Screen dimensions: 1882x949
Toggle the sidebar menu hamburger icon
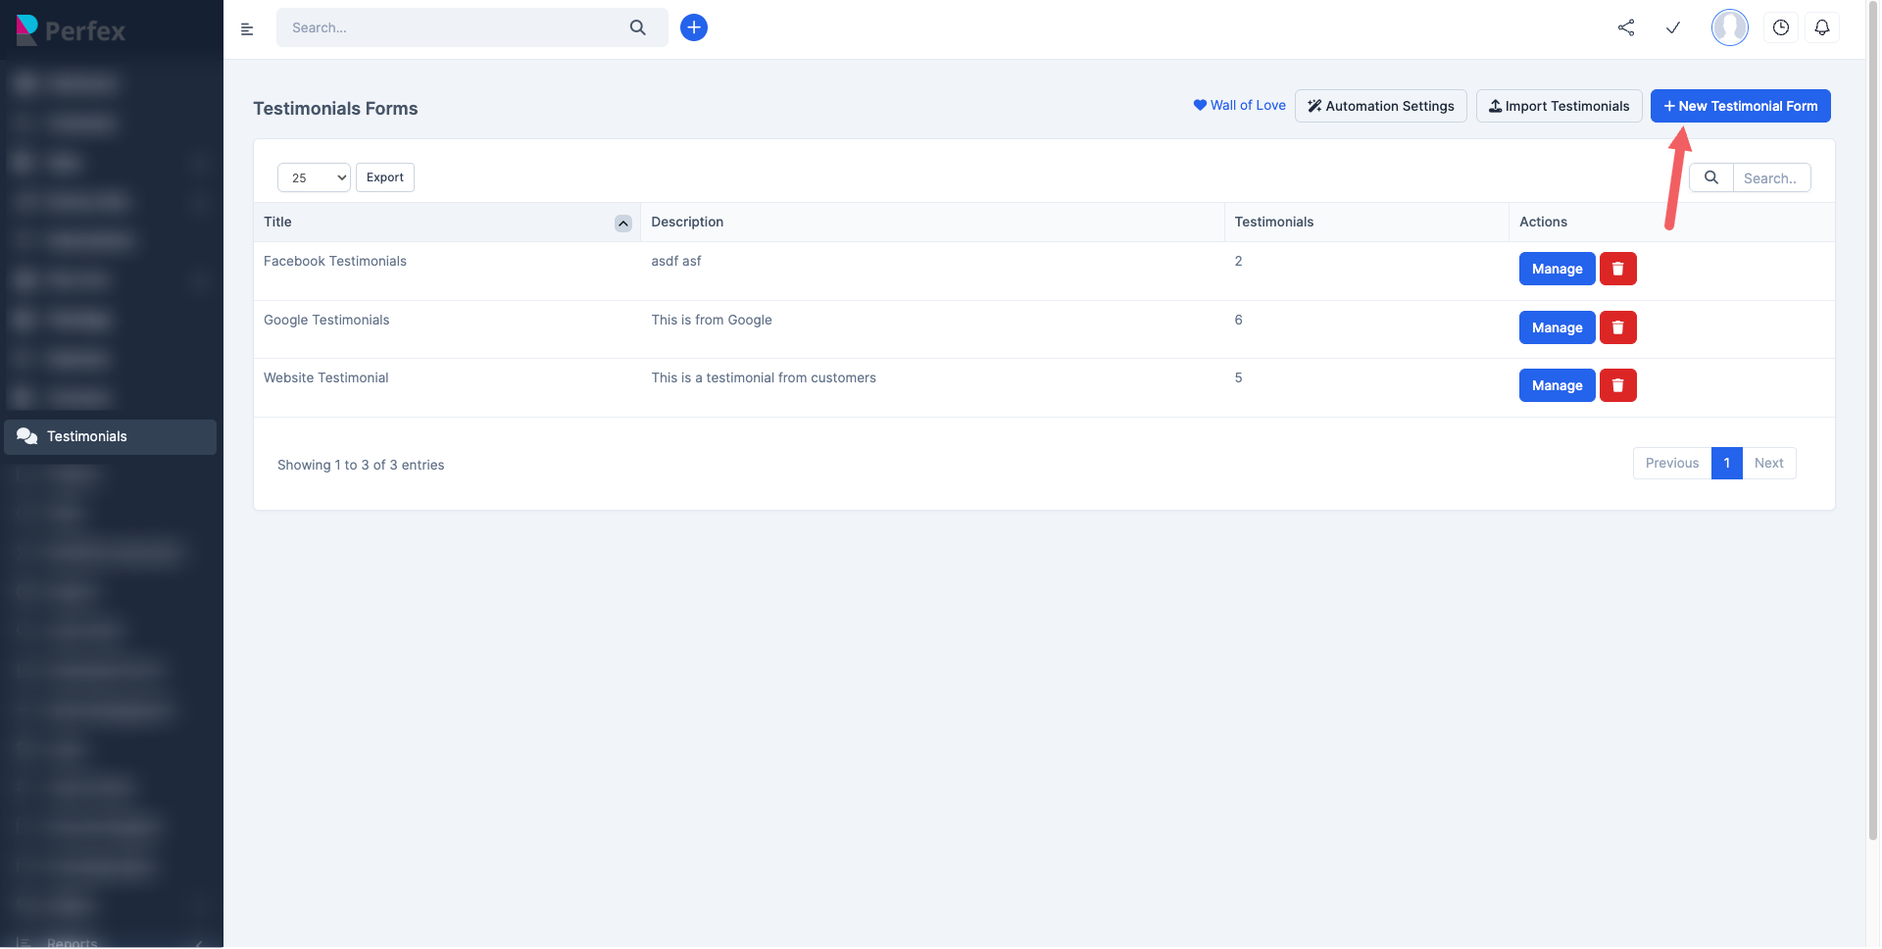(247, 28)
